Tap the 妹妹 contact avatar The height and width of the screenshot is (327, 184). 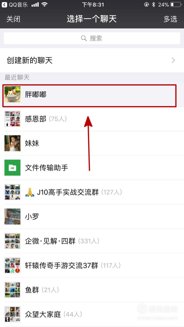click(x=12, y=143)
